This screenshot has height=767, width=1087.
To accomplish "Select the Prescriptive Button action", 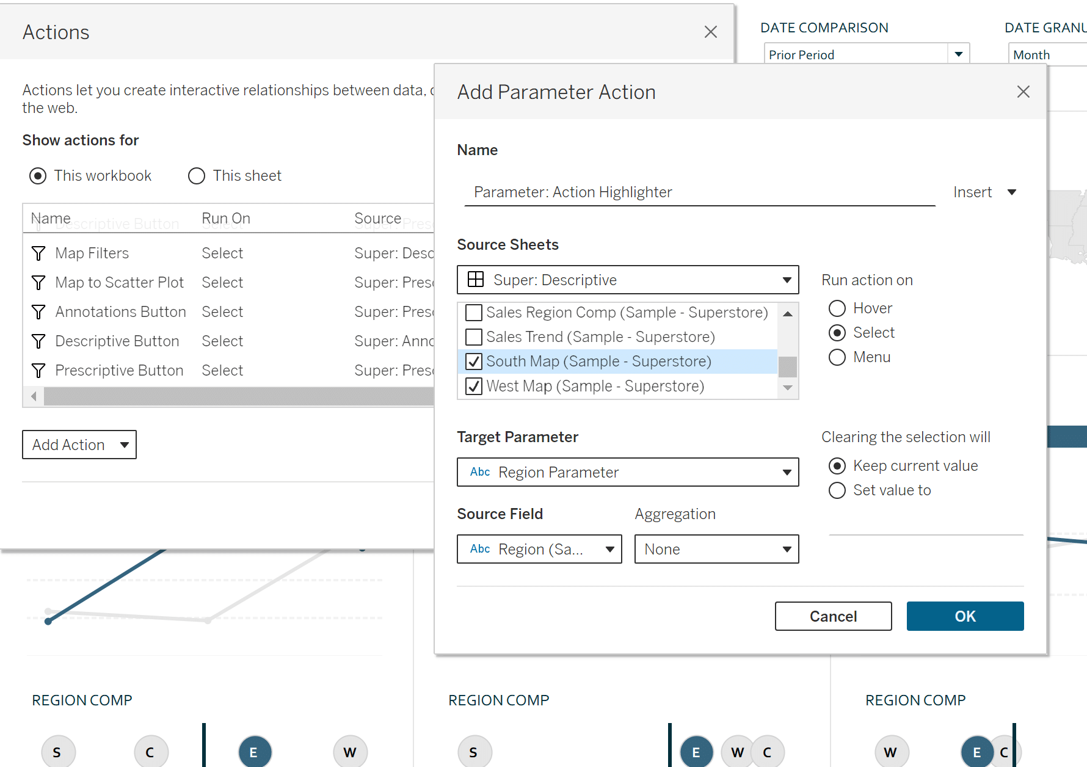I will [x=228, y=371].
